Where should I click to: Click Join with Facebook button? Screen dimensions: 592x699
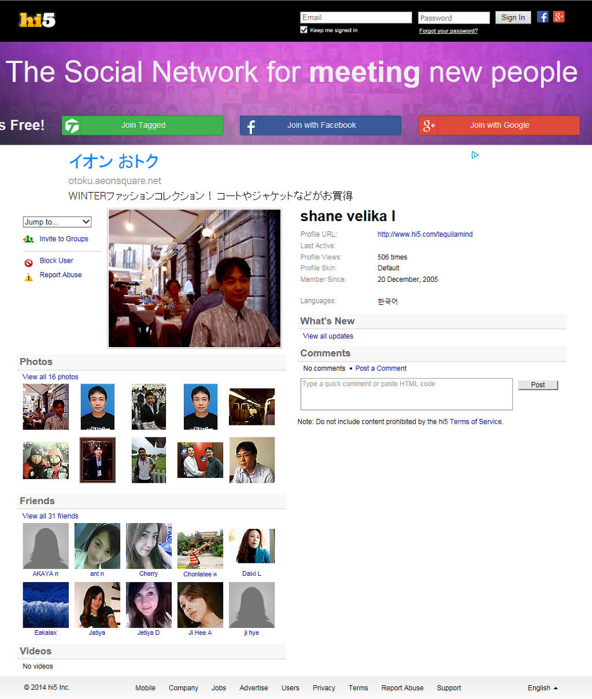coord(320,126)
